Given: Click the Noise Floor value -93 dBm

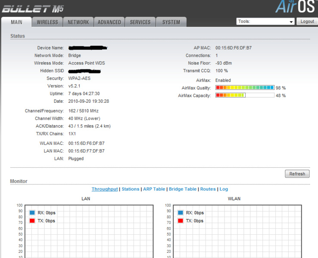Looking at the screenshot, I should tap(224, 63).
